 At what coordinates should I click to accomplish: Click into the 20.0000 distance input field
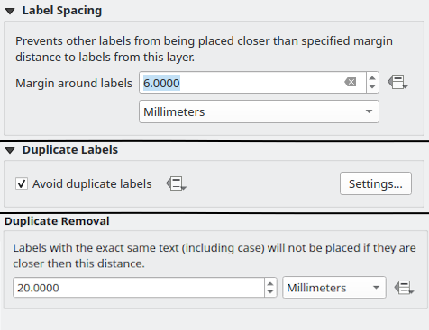(139, 288)
